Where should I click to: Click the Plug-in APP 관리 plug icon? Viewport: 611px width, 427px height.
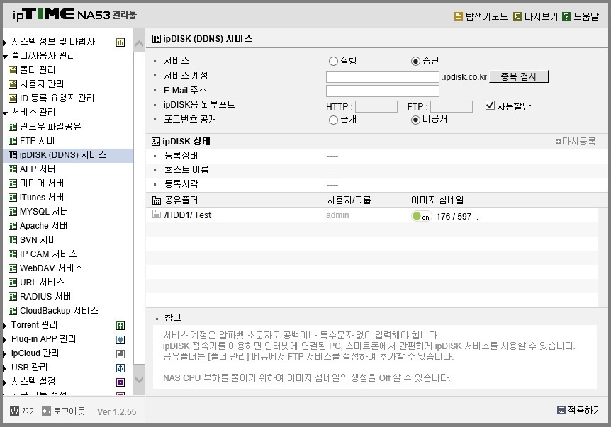(x=120, y=340)
